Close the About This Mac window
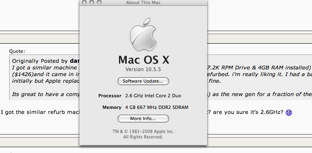This screenshot has height=153, width=312. (x=84, y=2)
